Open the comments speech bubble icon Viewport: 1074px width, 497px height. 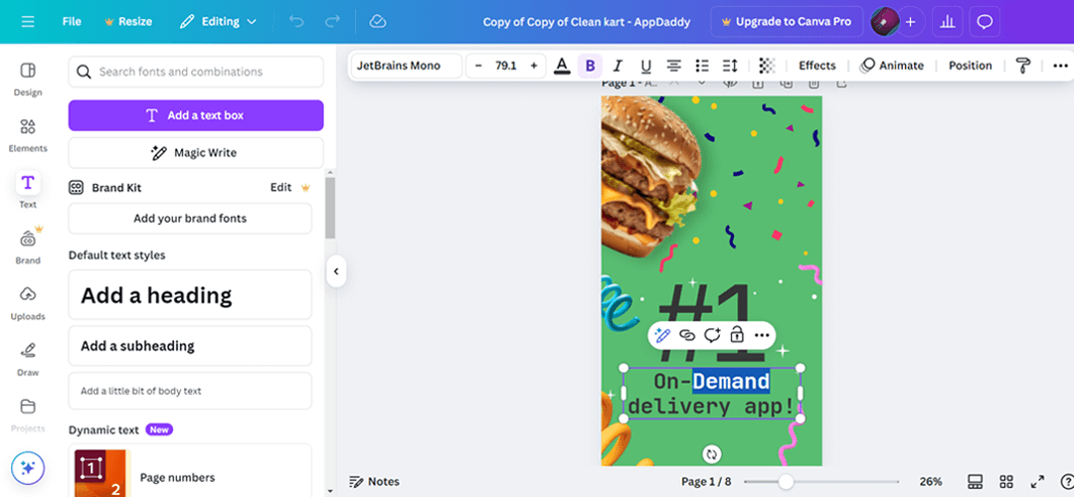[x=984, y=22]
